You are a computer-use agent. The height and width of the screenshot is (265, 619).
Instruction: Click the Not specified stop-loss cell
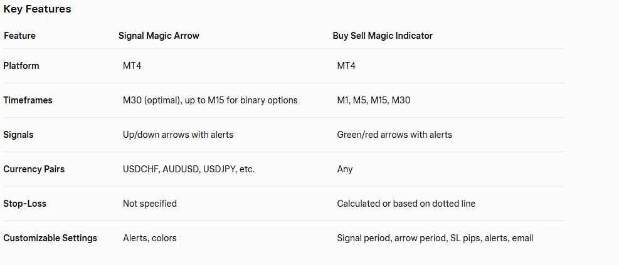[x=150, y=204]
